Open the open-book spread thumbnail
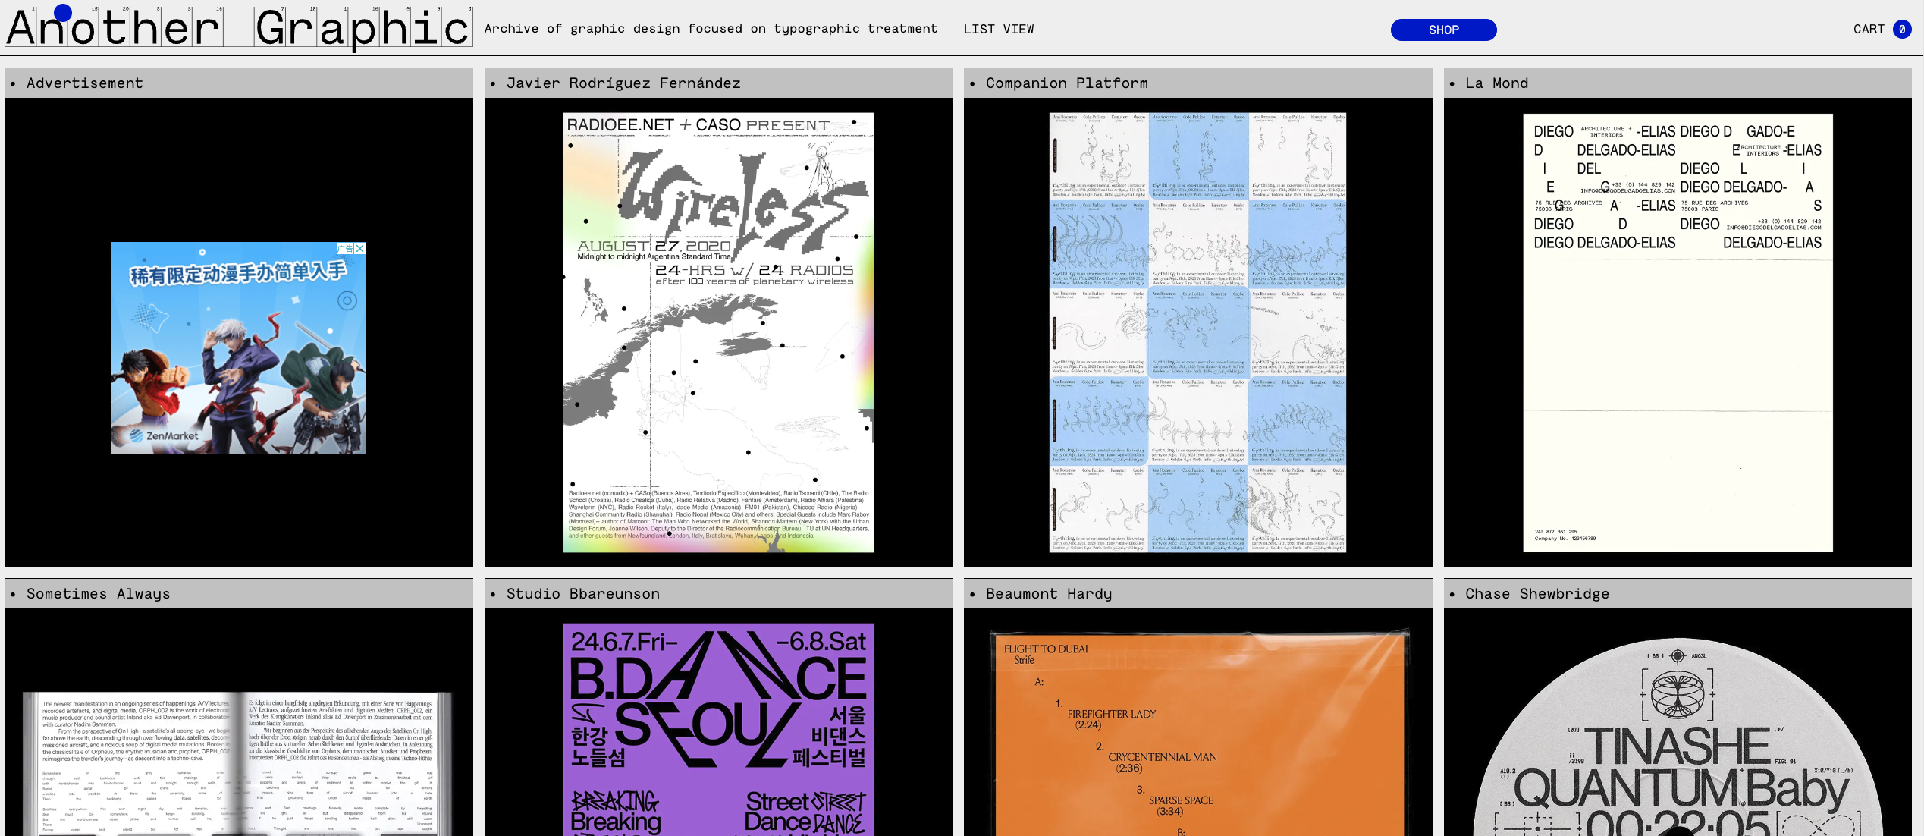The width and height of the screenshot is (1924, 836). (239, 762)
